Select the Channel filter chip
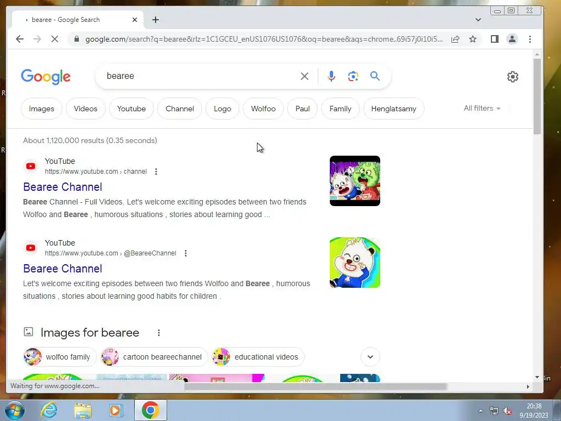 tap(180, 109)
